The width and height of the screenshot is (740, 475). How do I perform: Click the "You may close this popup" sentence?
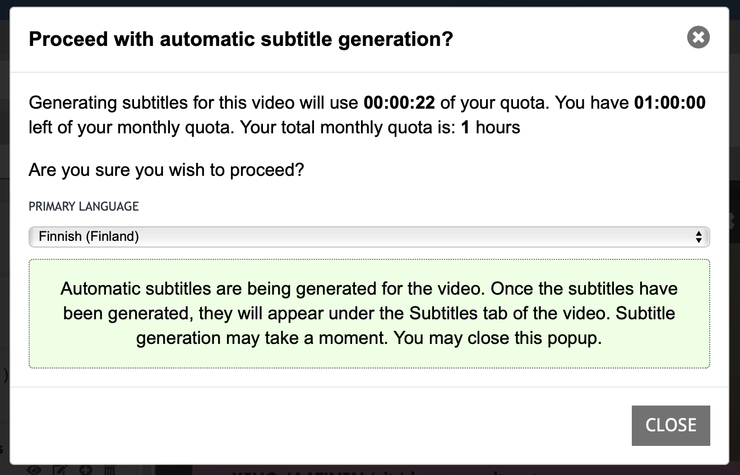point(497,338)
